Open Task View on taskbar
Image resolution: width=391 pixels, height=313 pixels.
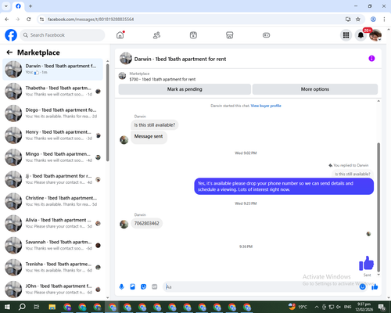[x=37, y=307]
